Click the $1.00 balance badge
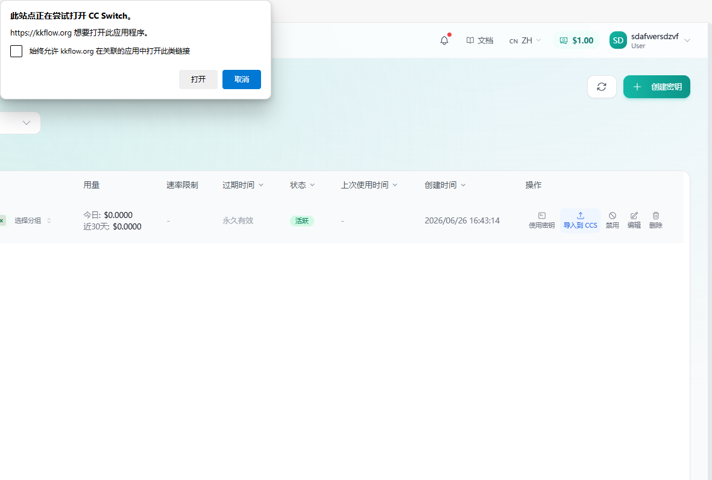 [576, 40]
